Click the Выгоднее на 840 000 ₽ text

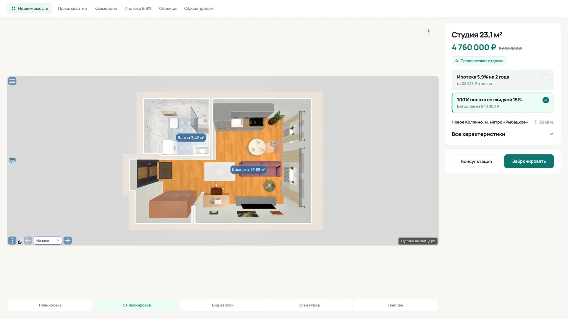tap(478, 106)
